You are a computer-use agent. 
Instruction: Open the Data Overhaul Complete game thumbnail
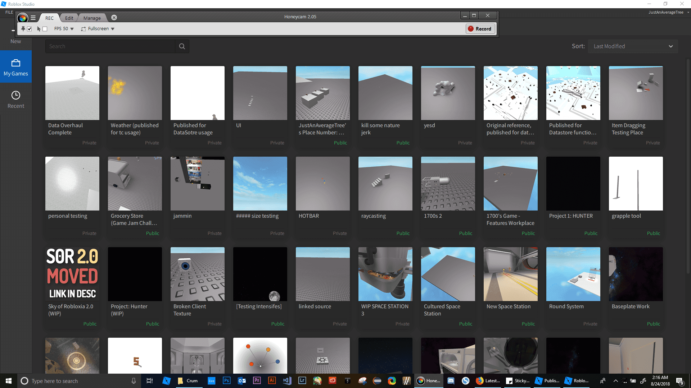click(x=72, y=93)
